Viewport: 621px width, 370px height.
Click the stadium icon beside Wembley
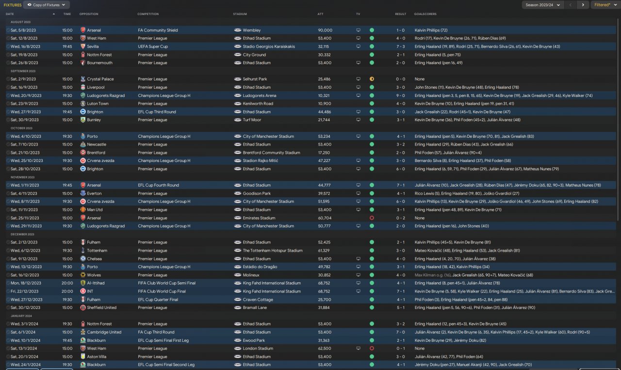[238, 30]
